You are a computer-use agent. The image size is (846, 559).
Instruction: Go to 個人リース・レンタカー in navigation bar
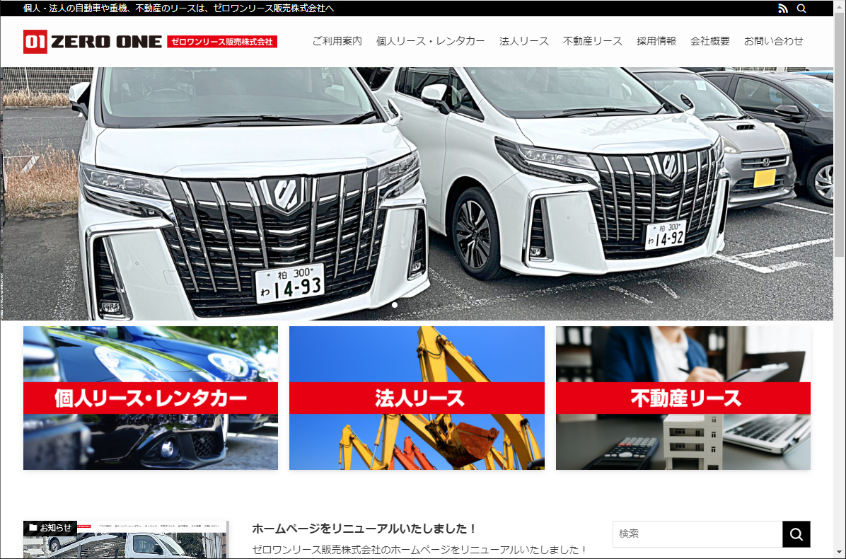pyautogui.click(x=430, y=41)
